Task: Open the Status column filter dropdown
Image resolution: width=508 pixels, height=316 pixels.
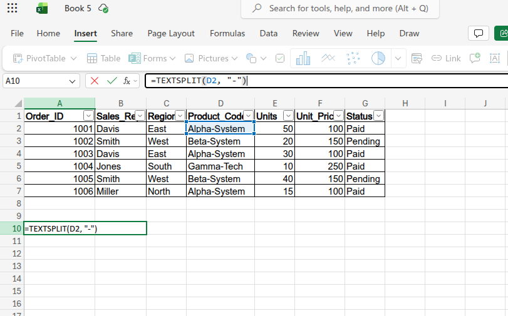Action: (378, 116)
